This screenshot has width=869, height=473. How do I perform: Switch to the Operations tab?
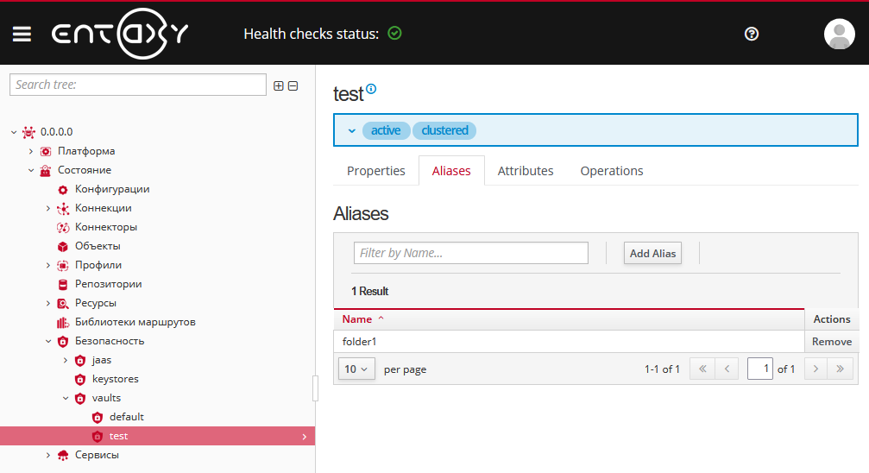click(611, 171)
